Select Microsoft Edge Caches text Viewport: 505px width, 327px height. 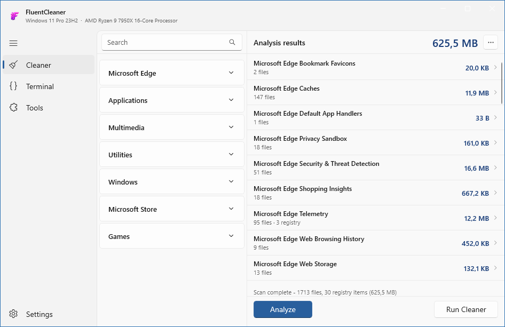click(286, 89)
